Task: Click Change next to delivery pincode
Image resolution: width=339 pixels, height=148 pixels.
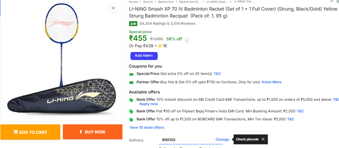Action: coord(222,140)
